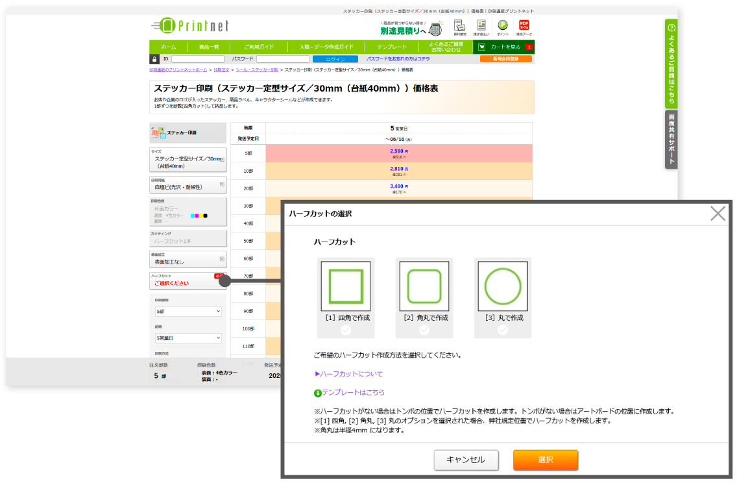Select the rounded-corner shape thumbnail [2] 角丸で作成
Image resolution: width=737 pixels, height=487 pixels.
(x=424, y=286)
